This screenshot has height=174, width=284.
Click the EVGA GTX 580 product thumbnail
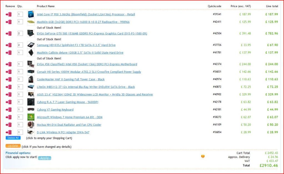tap(31, 33)
